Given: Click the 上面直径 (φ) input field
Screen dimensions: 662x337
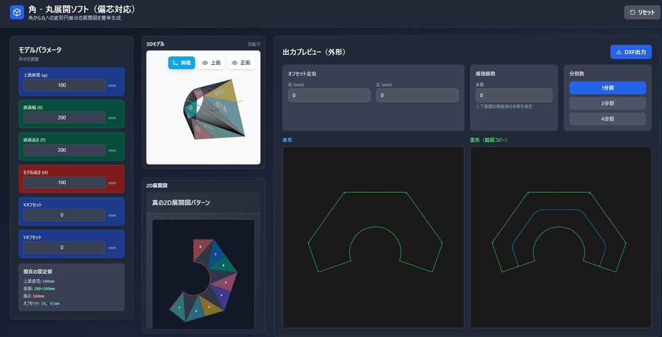Looking at the screenshot, I should [x=64, y=85].
